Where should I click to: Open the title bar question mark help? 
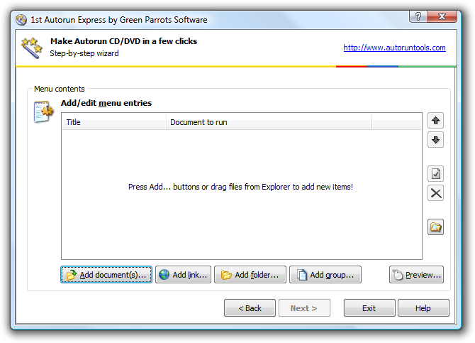pos(418,16)
